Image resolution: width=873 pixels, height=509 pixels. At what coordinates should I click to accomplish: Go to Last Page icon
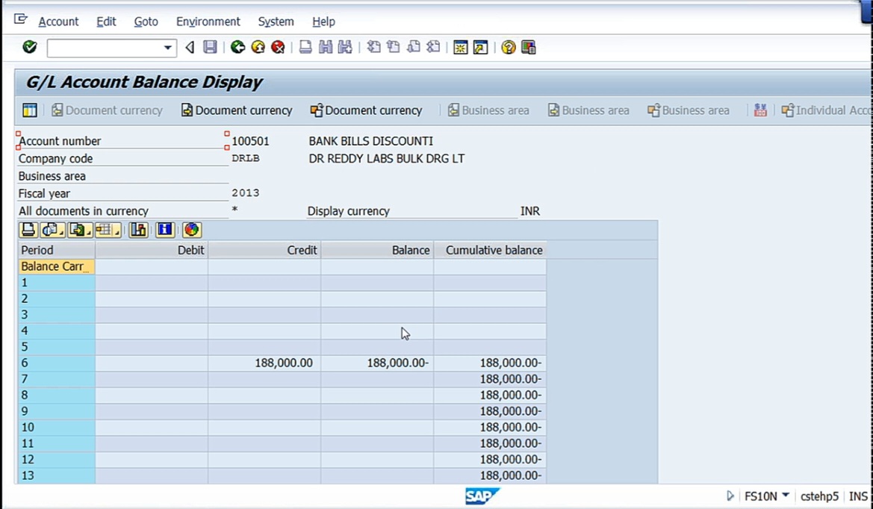click(x=433, y=47)
